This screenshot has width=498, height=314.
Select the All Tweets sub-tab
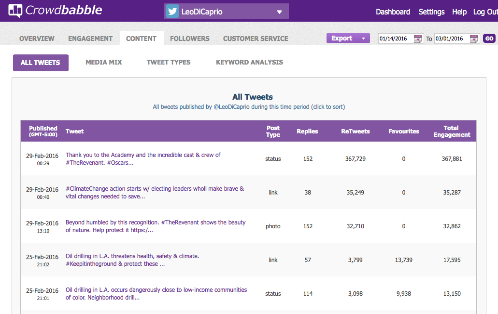coord(41,63)
